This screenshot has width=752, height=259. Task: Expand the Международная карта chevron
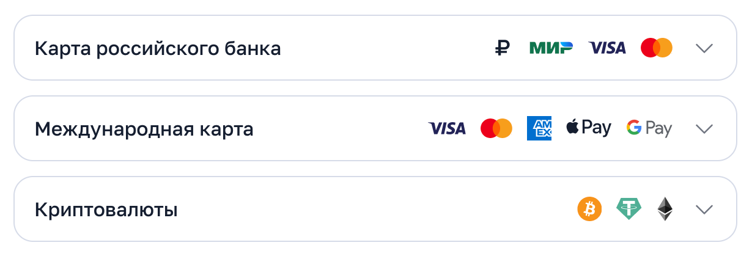point(704,129)
